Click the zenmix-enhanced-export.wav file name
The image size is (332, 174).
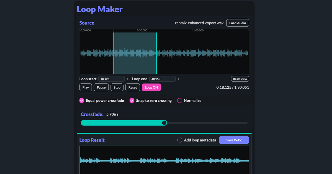pos(199,23)
